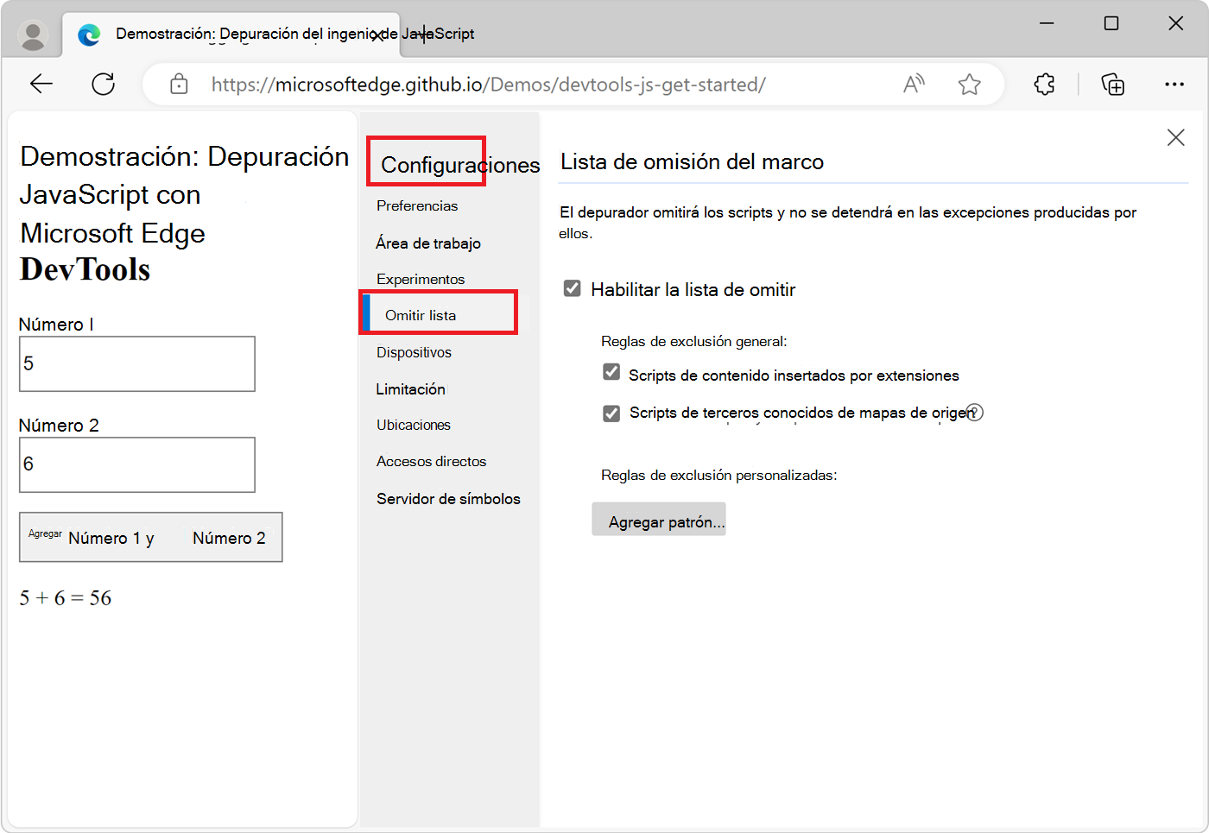Image resolution: width=1209 pixels, height=833 pixels.
Task: Navigate back using the back arrow
Action: click(x=41, y=84)
